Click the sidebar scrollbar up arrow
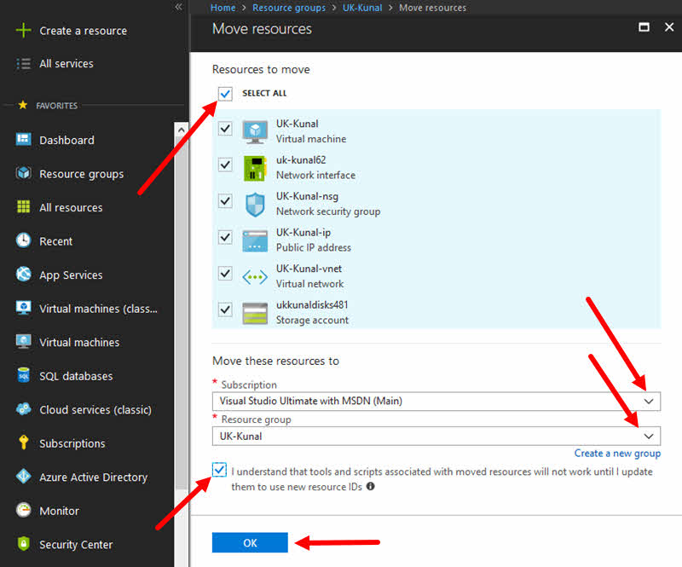 (182, 130)
